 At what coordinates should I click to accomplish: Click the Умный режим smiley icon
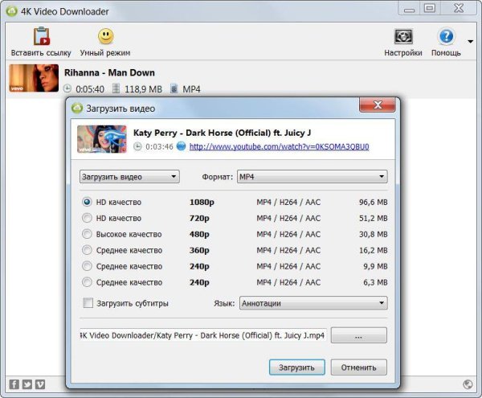point(105,36)
